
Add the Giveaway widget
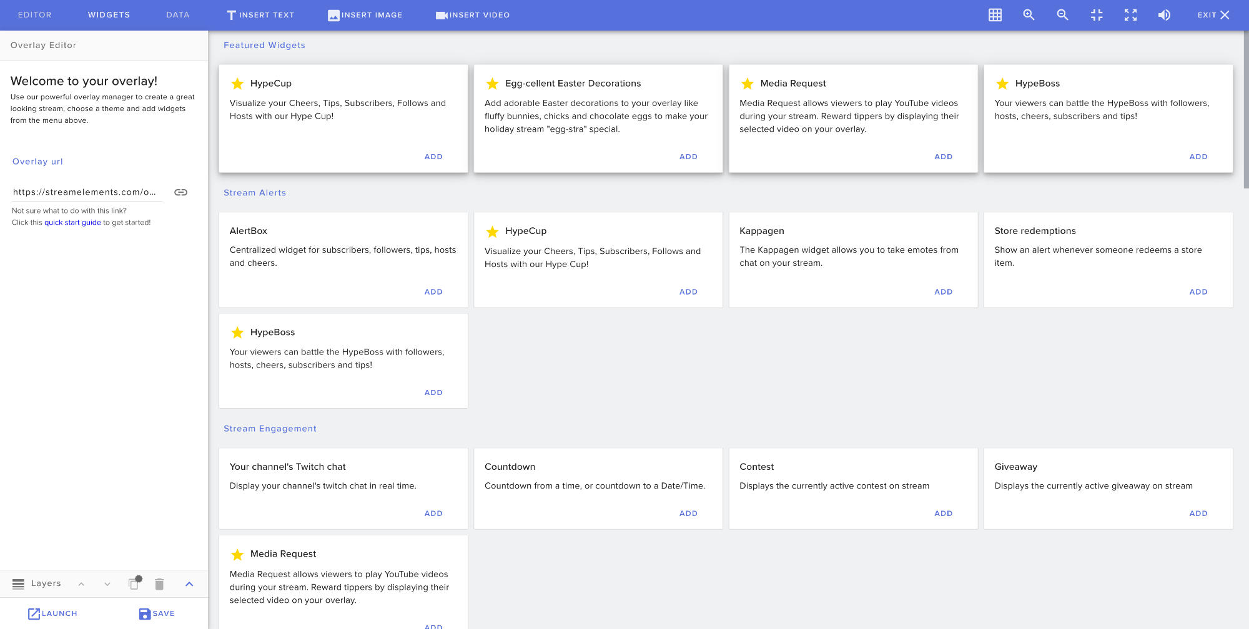tap(1198, 513)
